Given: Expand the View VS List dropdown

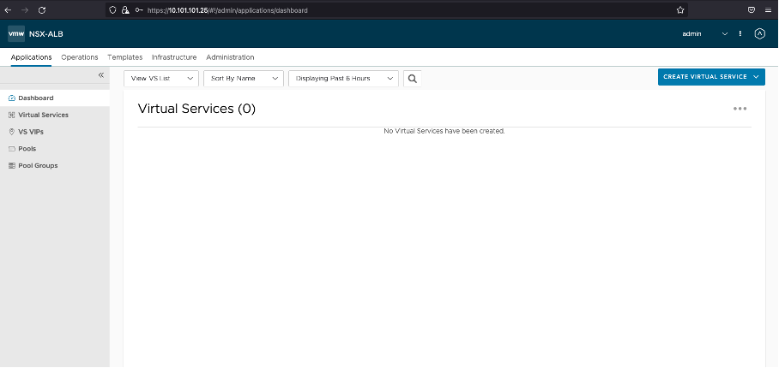Looking at the screenshot, I should click(x=160, y=78).
